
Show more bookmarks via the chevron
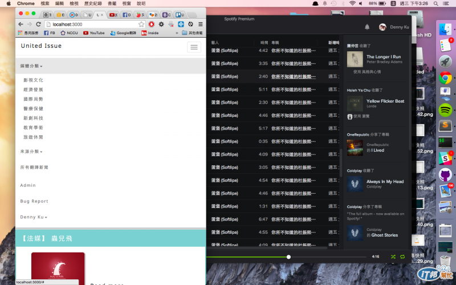click(x=177, y=33)
